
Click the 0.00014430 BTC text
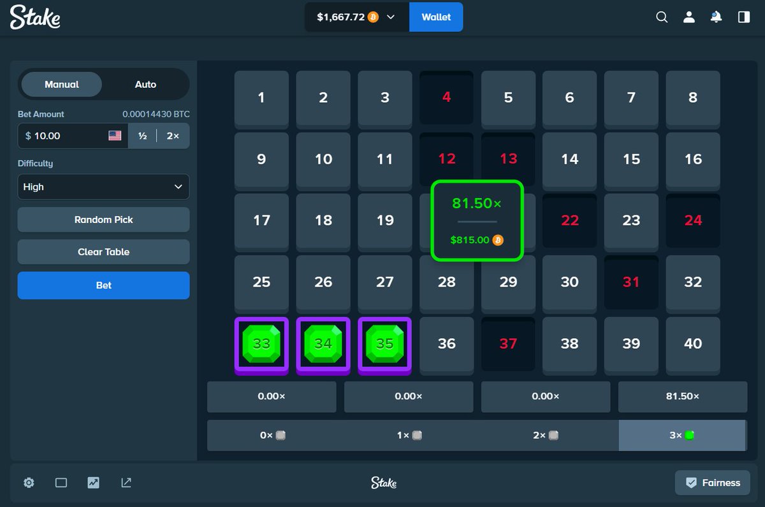click(x=156, y=115)
